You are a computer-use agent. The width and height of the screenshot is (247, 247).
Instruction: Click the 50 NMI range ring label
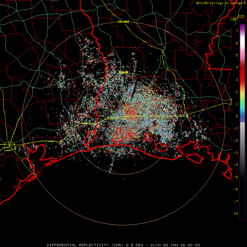123,73
